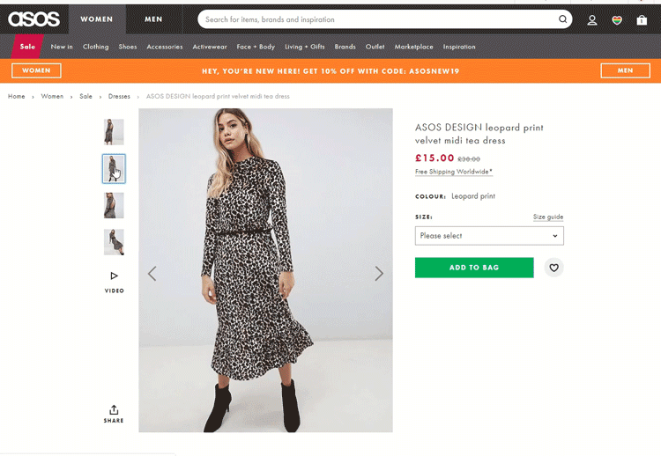The image size is (661, 456).
Task: Click the ASOS logo
Action: [x=34, y=19]
